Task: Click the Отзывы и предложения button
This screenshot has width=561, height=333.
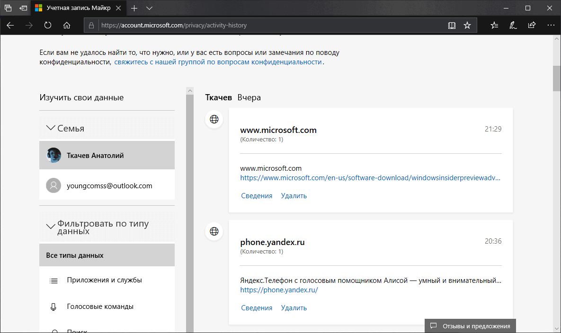Action: tap(470, 326)
